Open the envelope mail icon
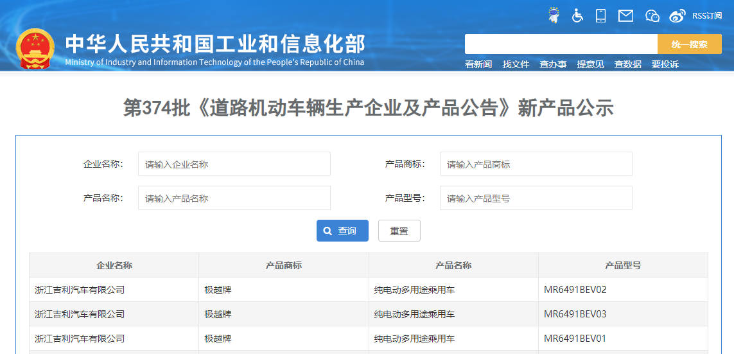Screen dimensions: 734x354 pyautogui.click(x=625, y=15)
